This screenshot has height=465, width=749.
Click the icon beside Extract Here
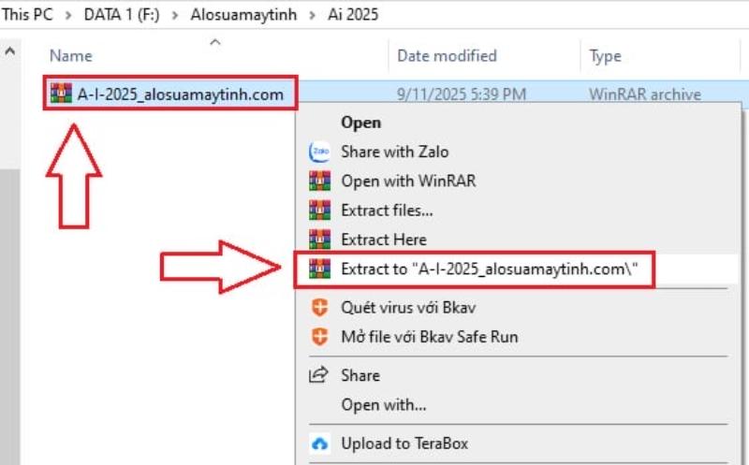click(320, 239)
